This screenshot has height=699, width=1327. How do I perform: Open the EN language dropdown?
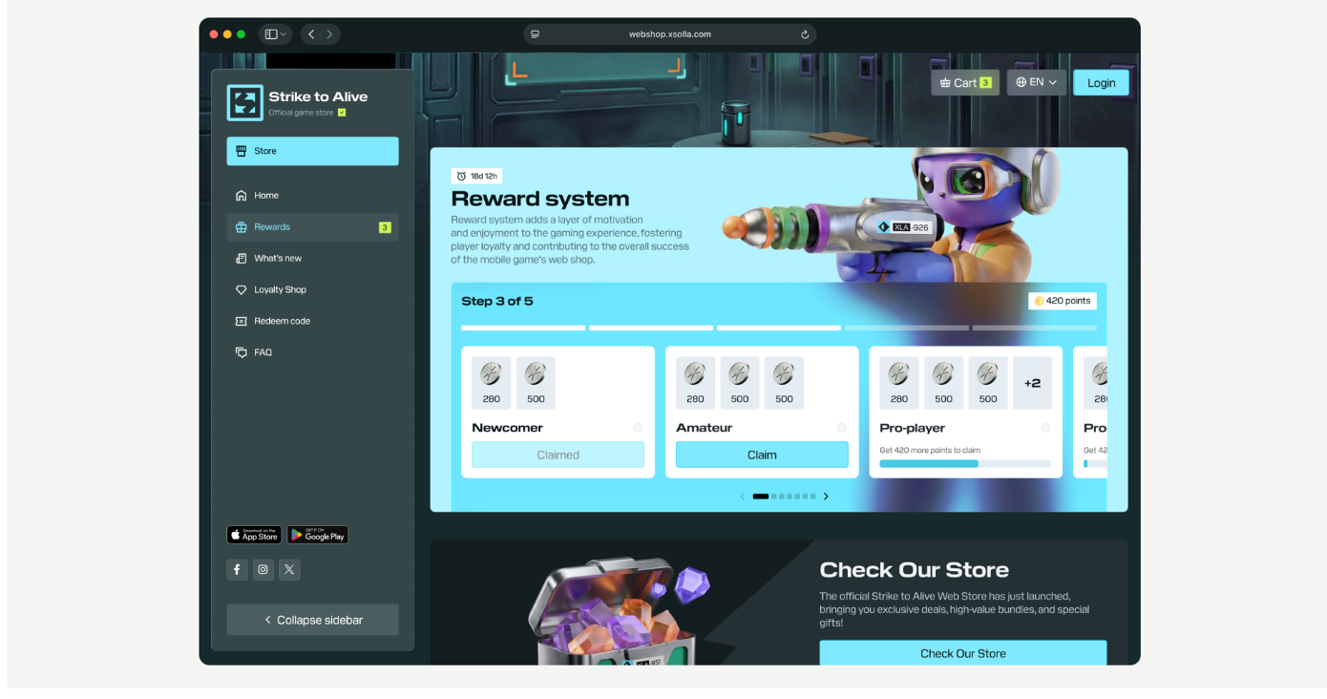click(x=1036, y=82)
